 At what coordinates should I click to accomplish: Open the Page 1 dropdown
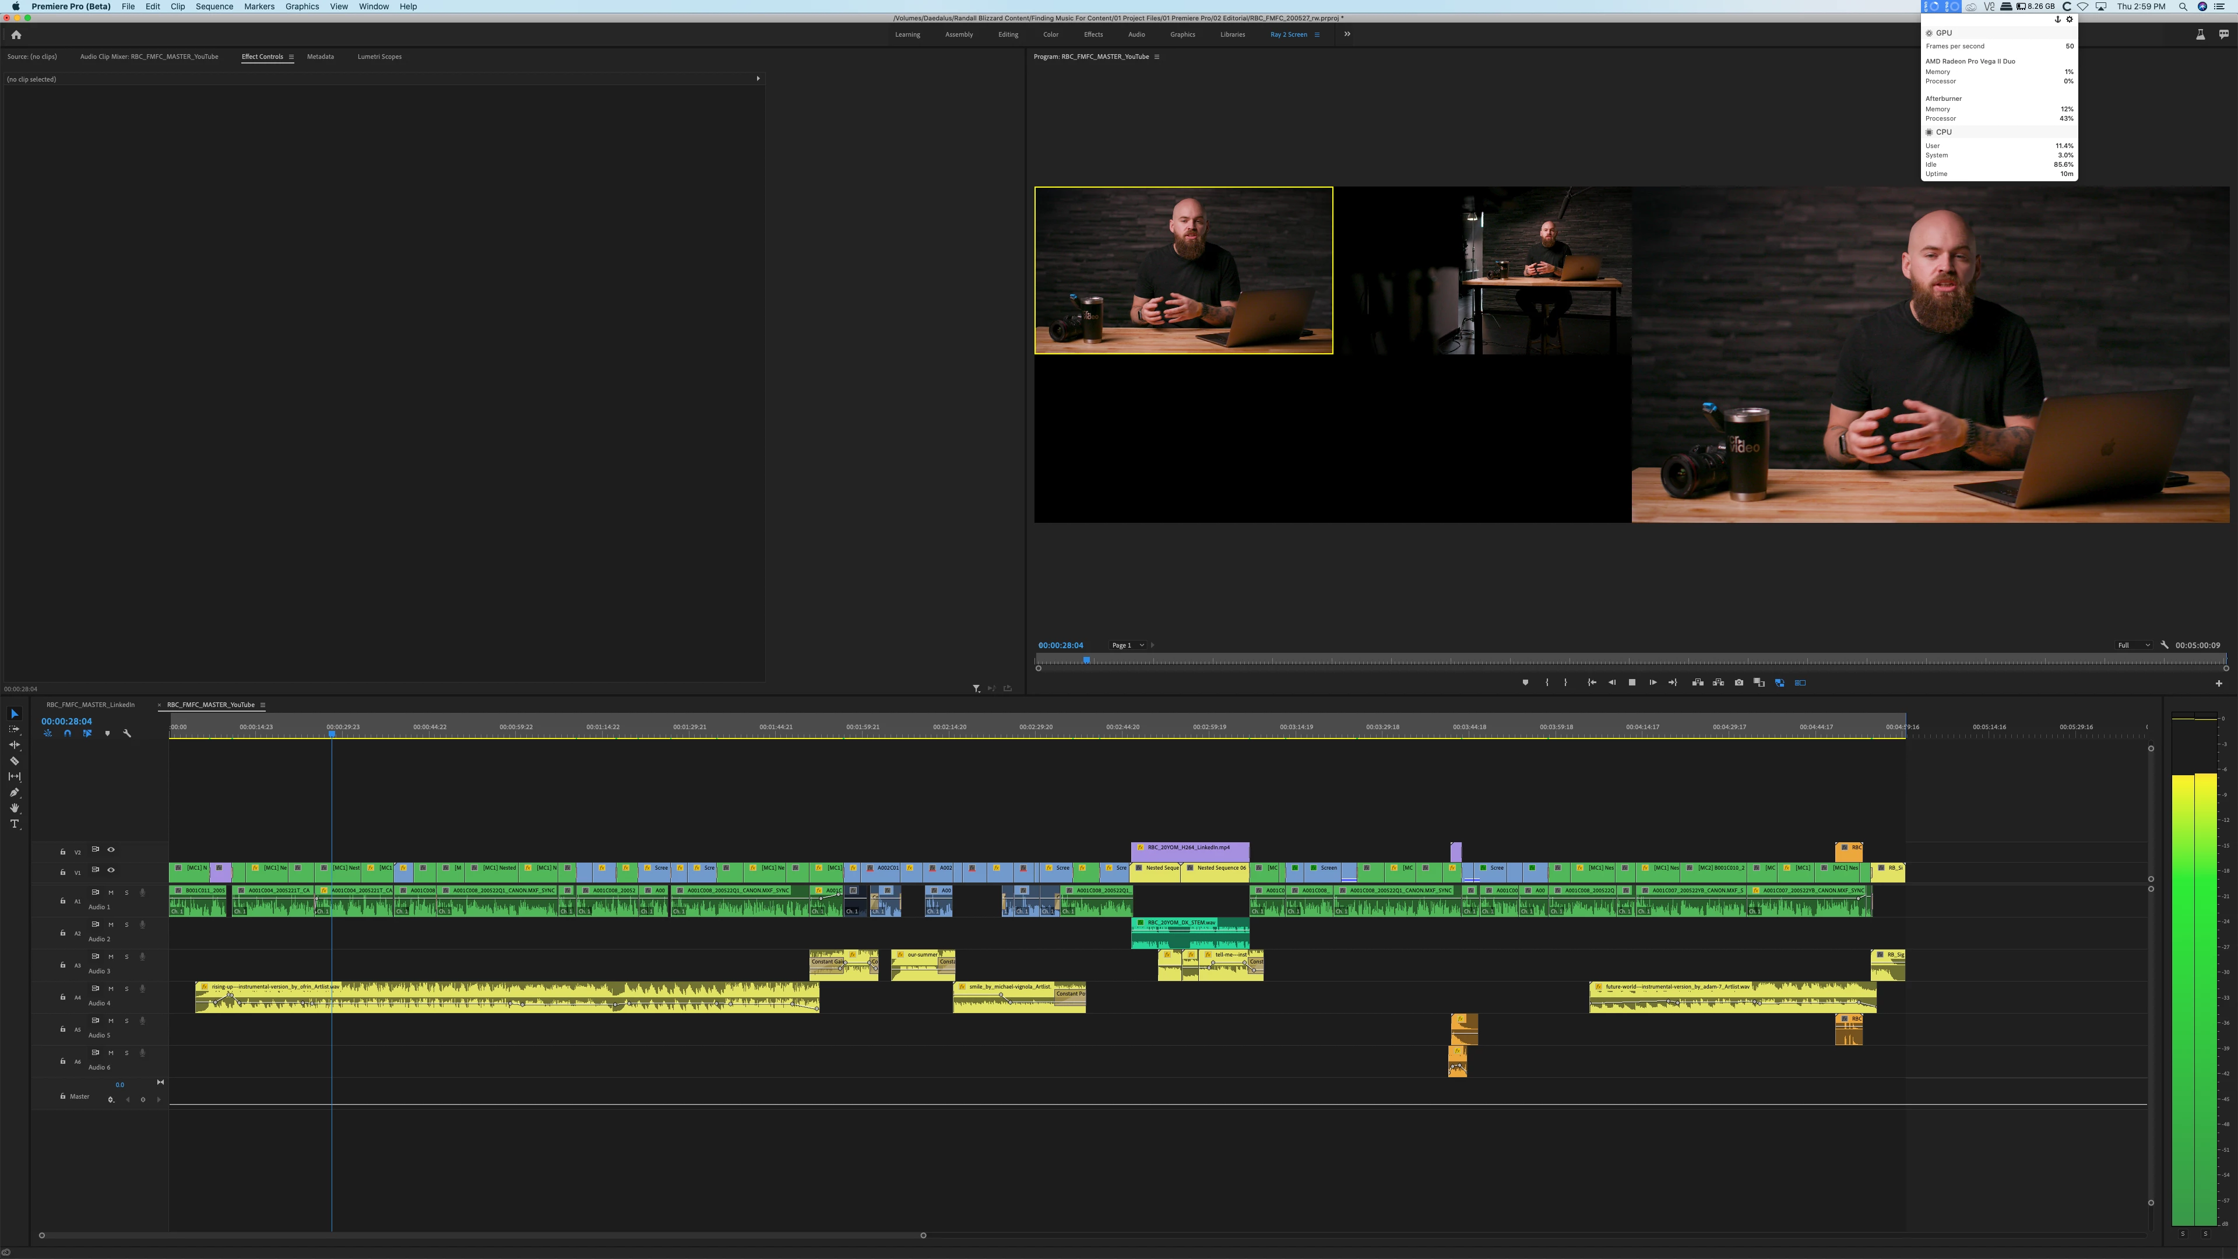tap(1128, 646)
